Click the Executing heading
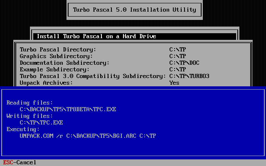 click(x=23, y=129)
